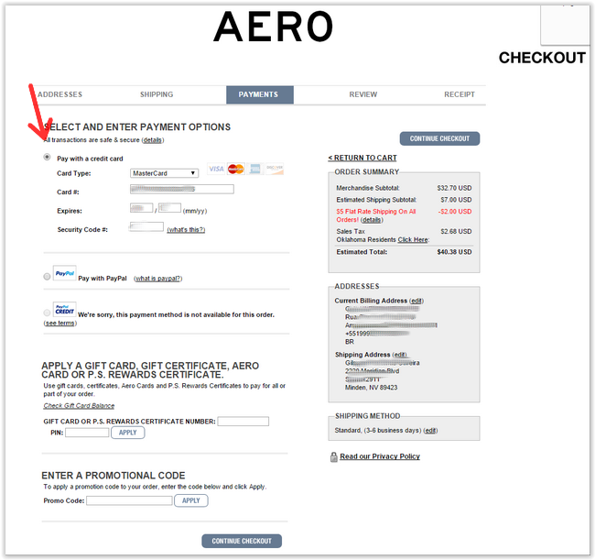595x560 pixels.
Task: Click the padlock icon beside Privacy Policy
Action: pyautogui.click(x=333, y=457)
